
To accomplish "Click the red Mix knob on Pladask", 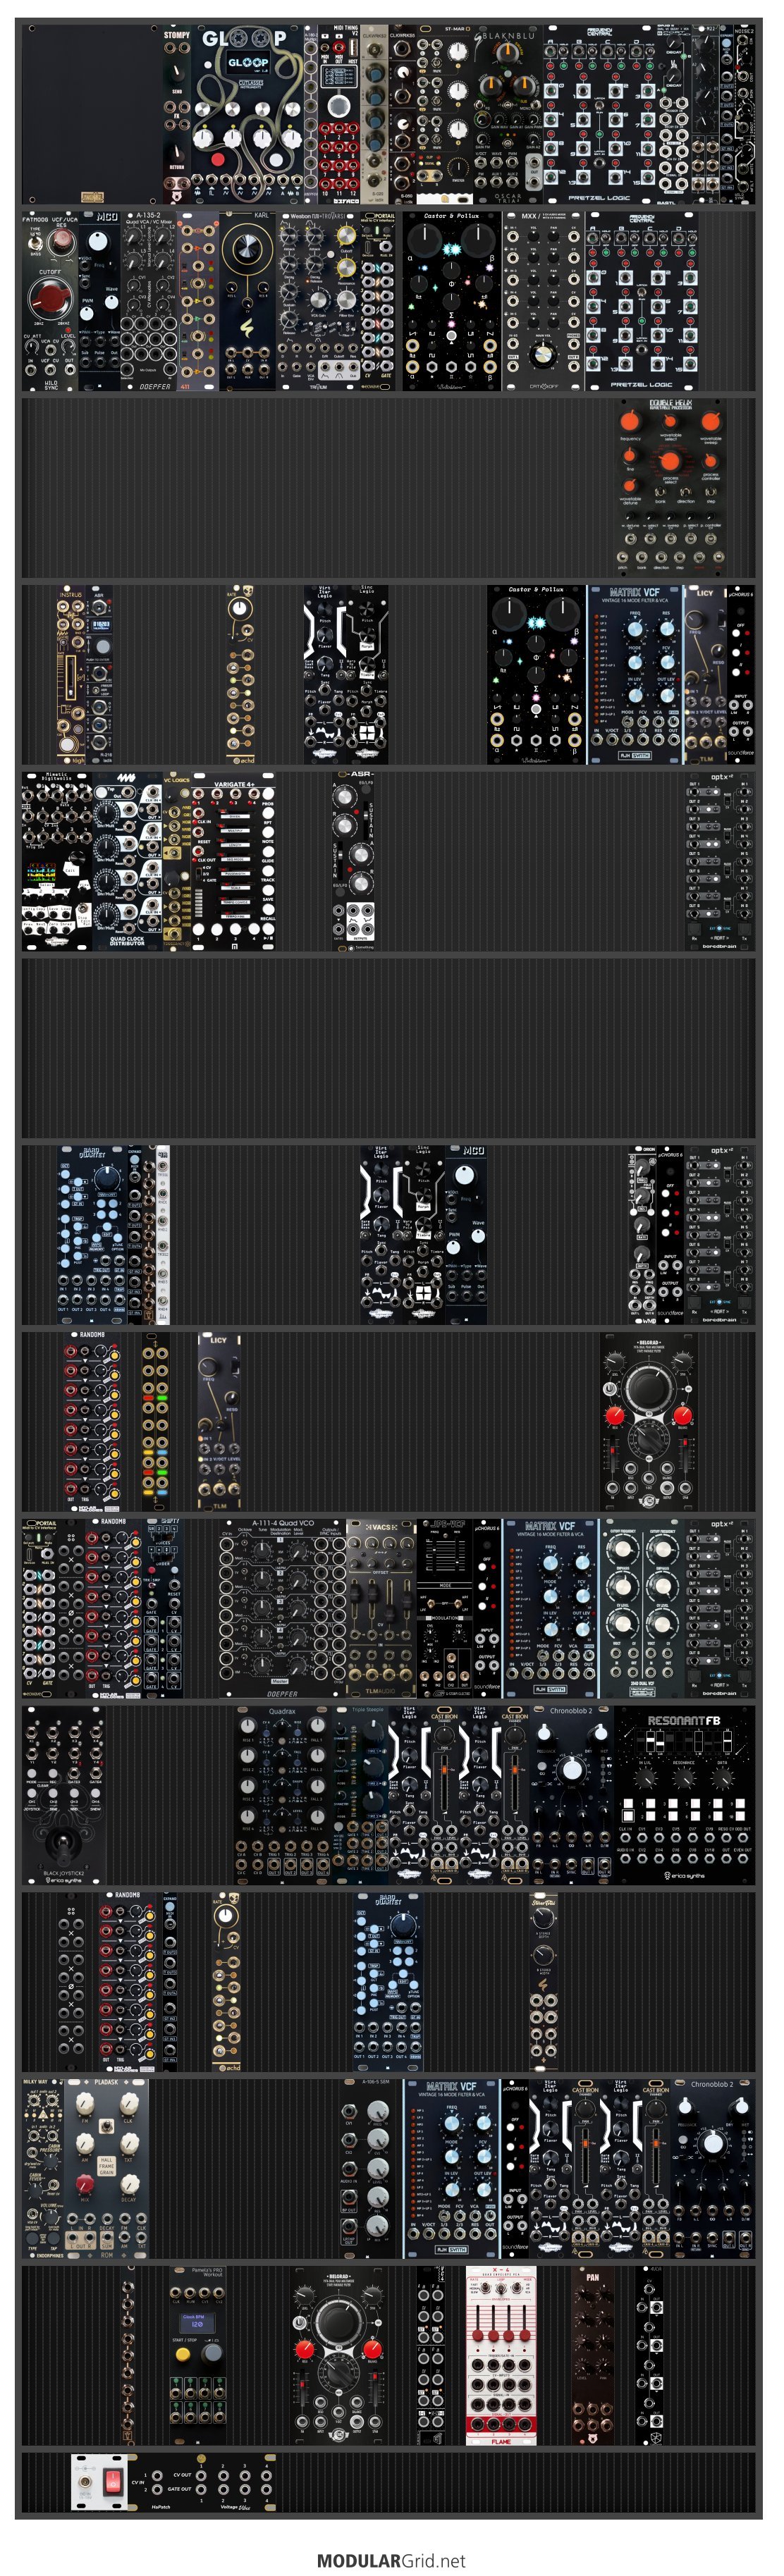I will 84,2183.
